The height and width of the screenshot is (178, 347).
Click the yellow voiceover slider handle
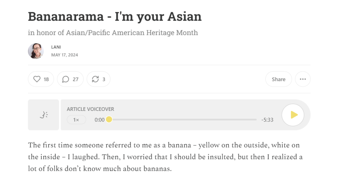[x=109, y=119]
